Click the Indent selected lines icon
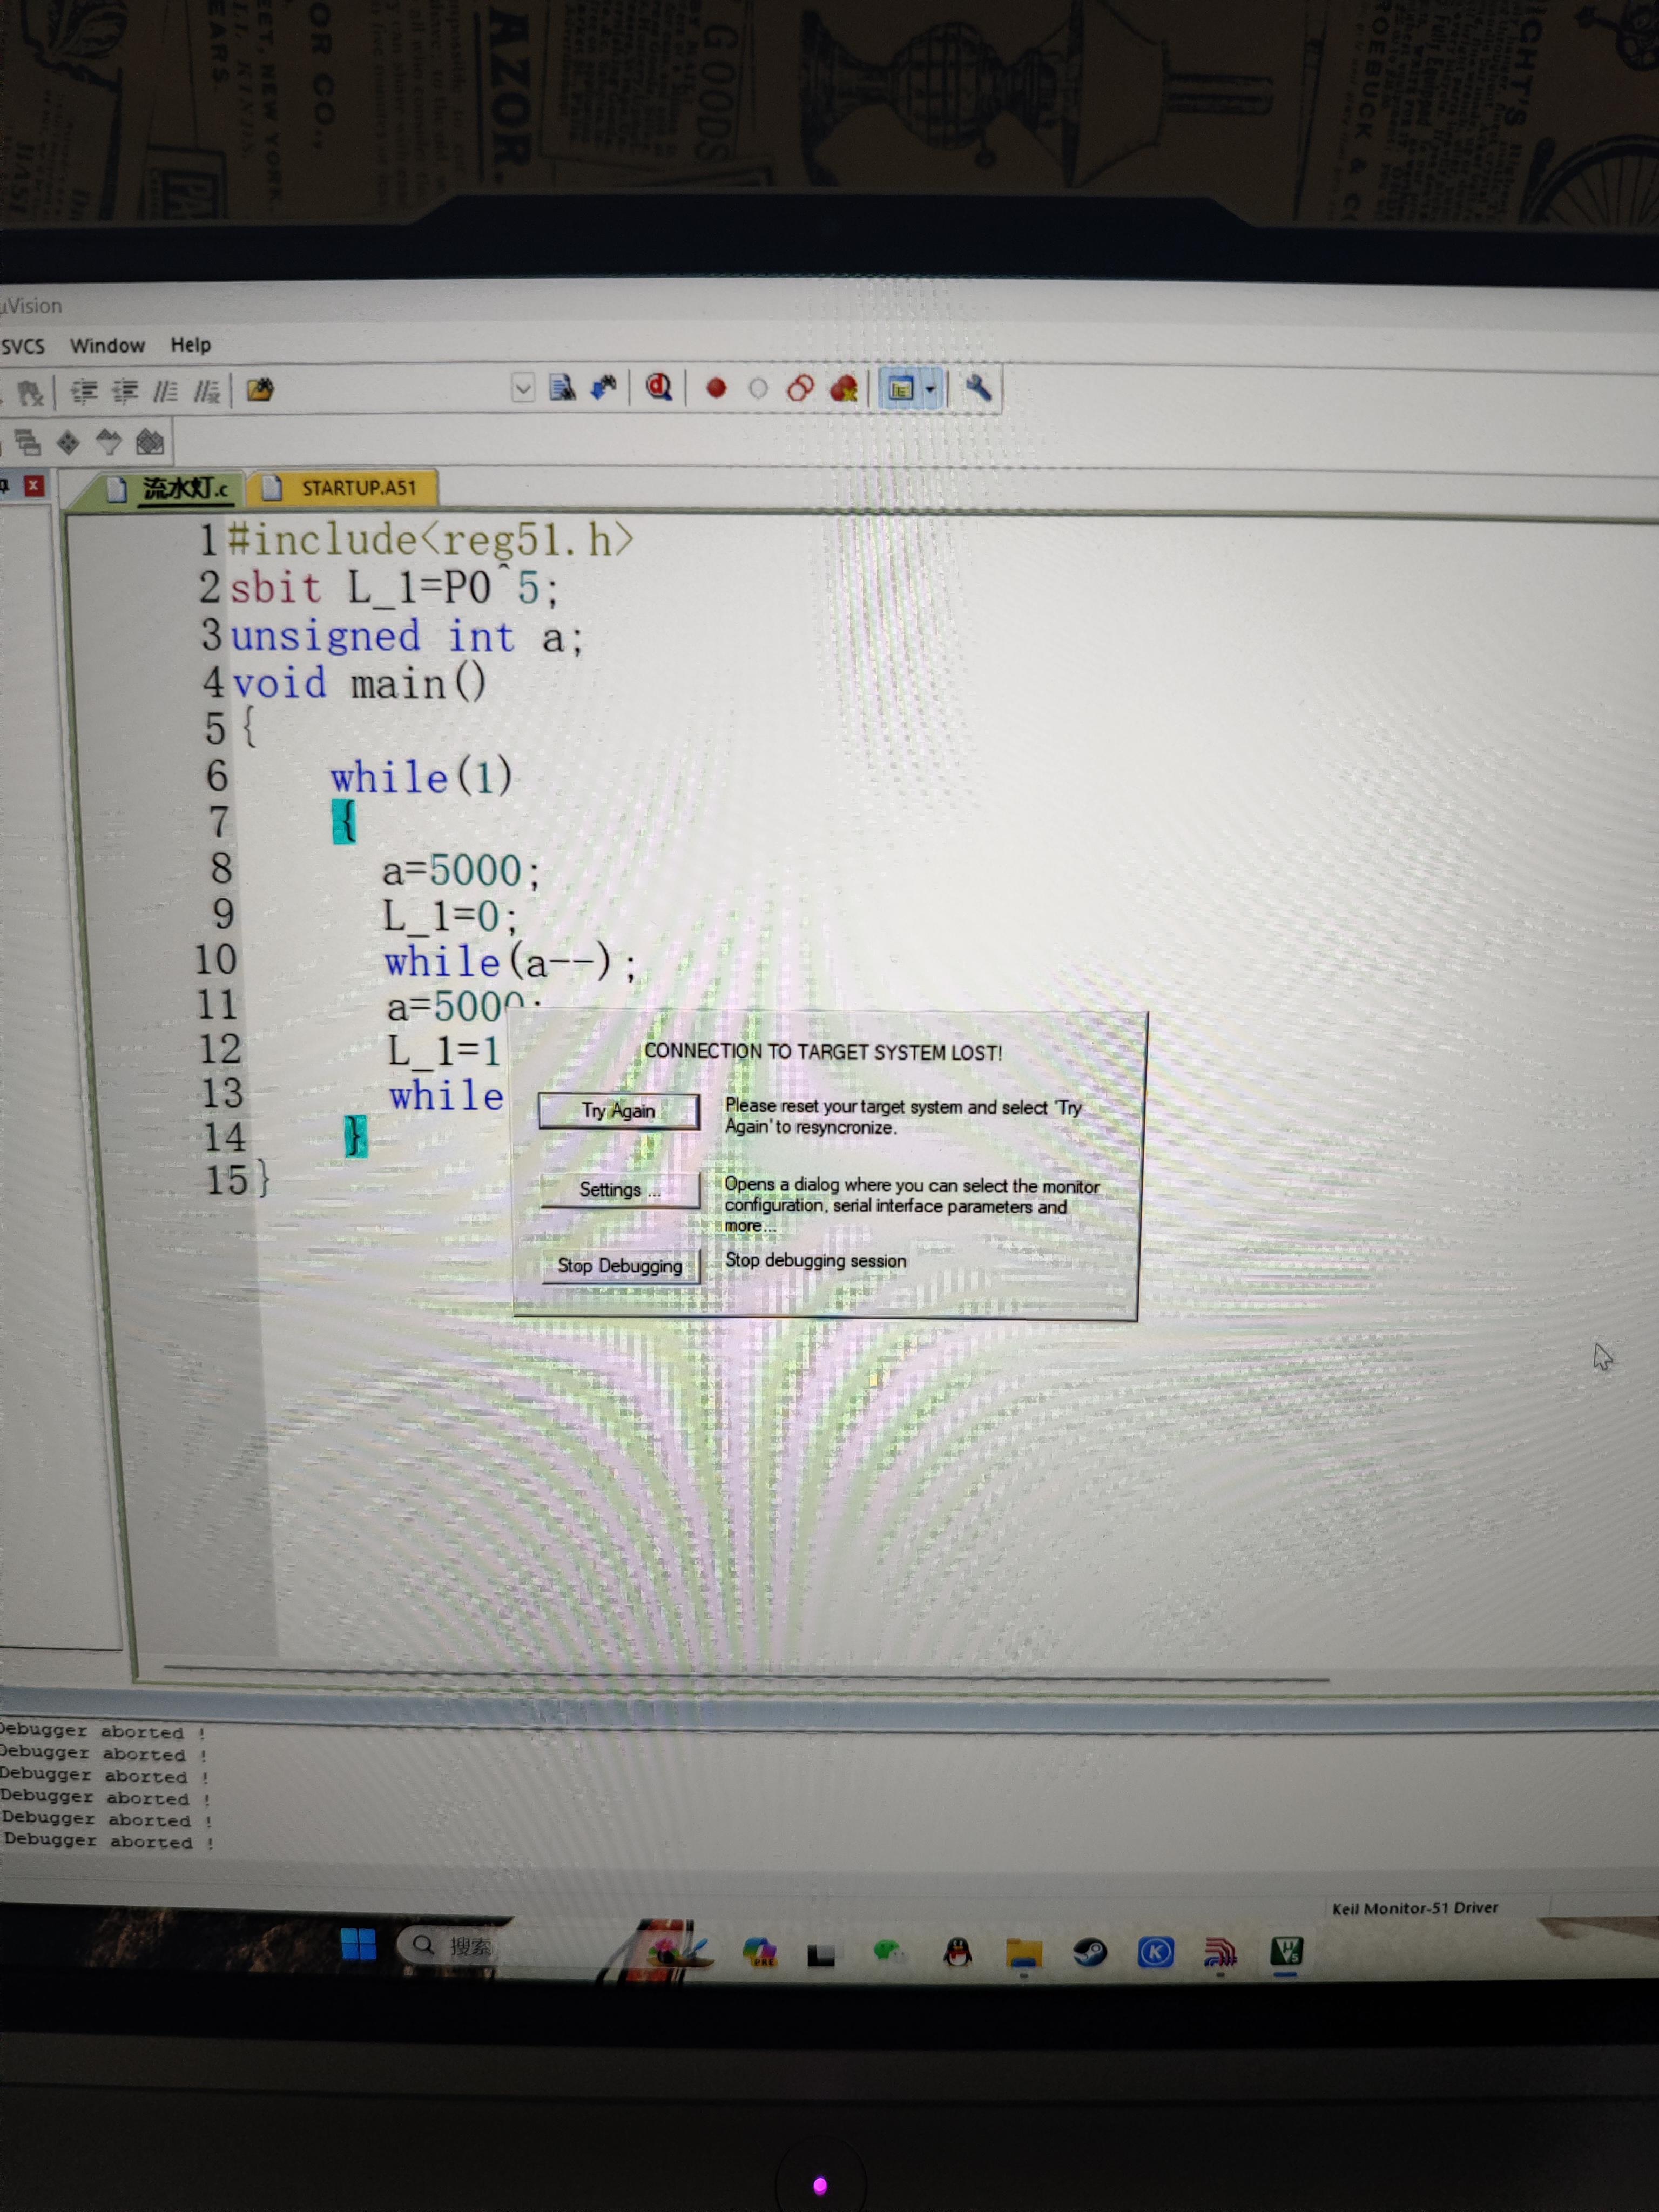 [84, 391]
